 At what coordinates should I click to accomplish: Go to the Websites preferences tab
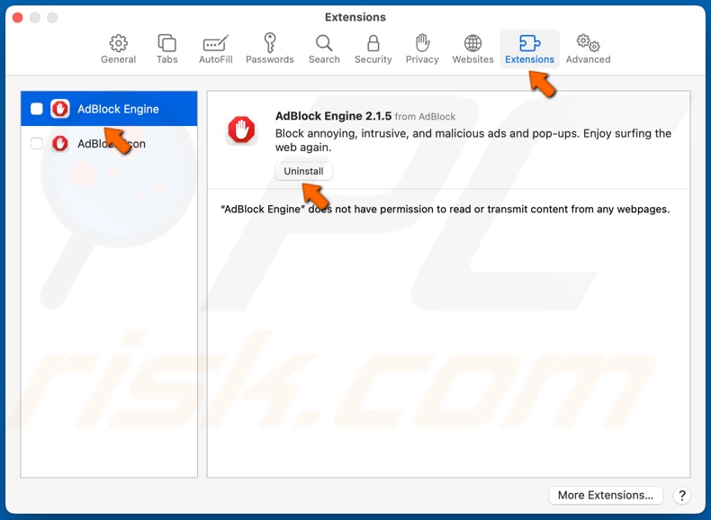(472, 49)
